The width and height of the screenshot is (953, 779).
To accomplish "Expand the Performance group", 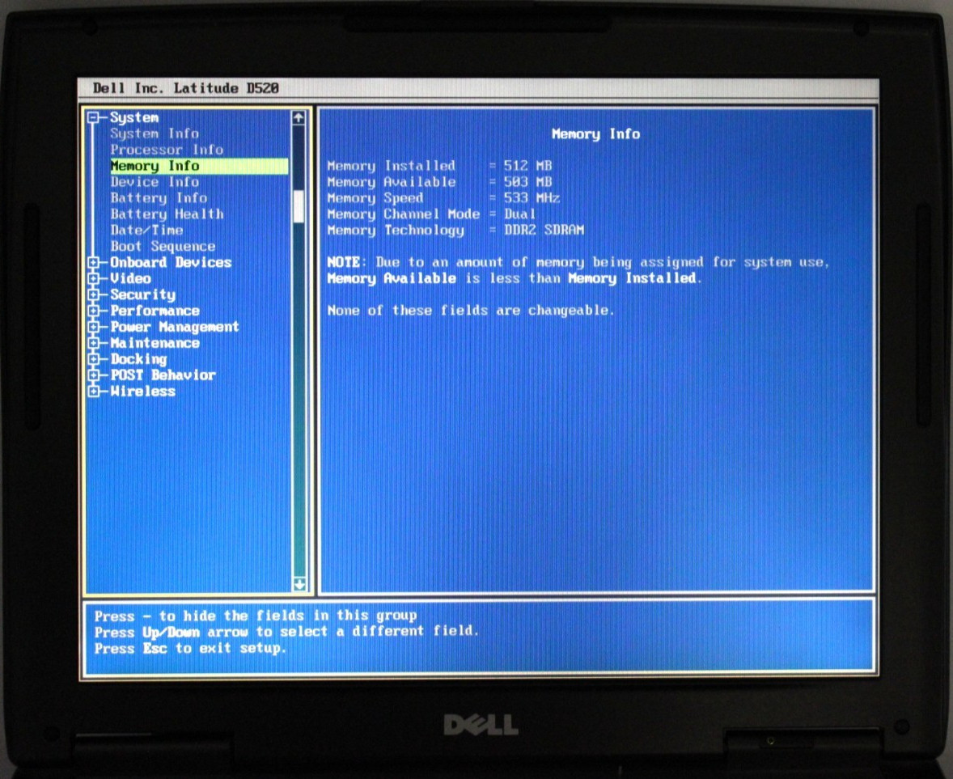I will click(x=93, y=311).
